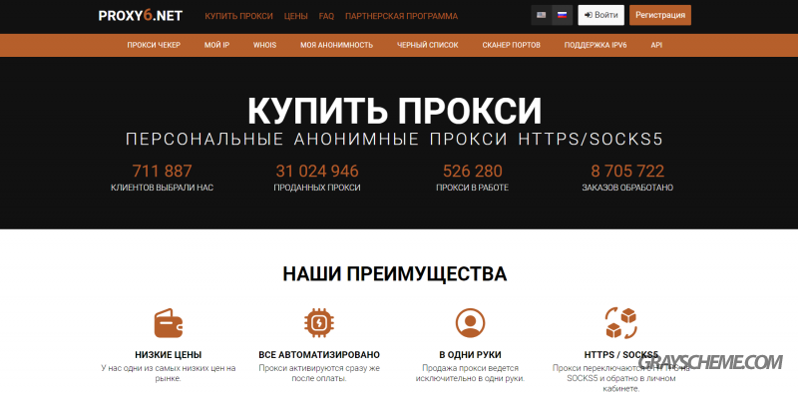Click the Все автоматизировано title

click(319, 355)
